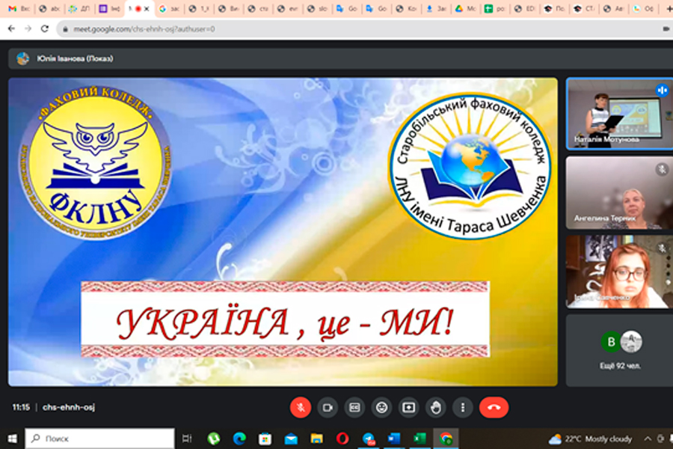Open uTorrent from the taskbar
Image resolution: width=673 pixels, height=449 pixels.
click(x=214, y=439)
